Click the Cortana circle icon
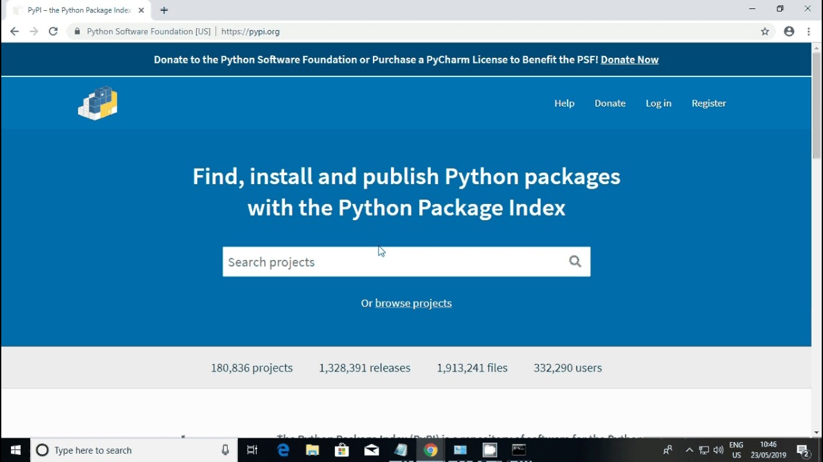 click(42, 450)
